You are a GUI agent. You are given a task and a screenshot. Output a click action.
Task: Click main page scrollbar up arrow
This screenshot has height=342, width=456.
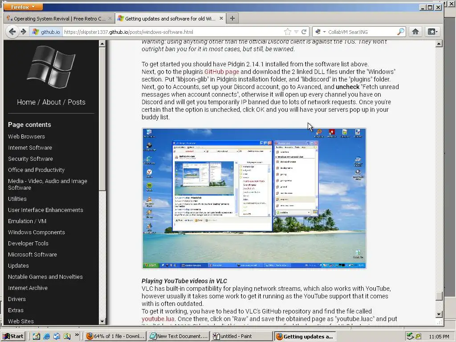(439, 44)
